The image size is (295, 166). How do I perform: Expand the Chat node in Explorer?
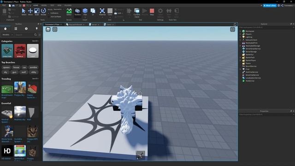click(241, 69)
